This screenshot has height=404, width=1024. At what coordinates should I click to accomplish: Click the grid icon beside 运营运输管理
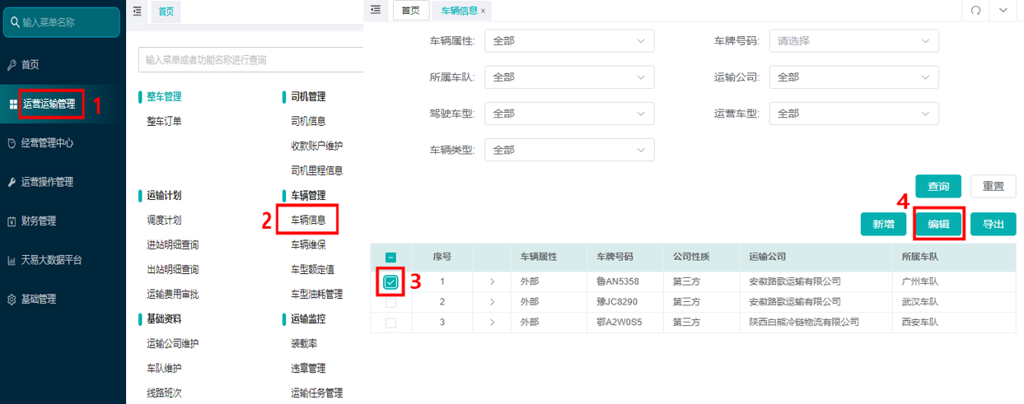tap(12, 104)
